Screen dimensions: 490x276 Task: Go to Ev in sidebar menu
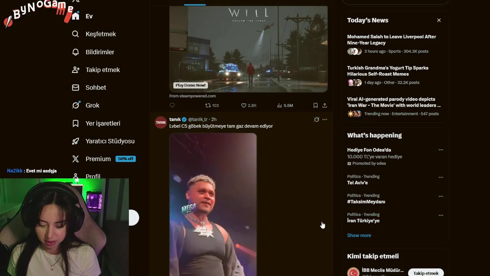[x=89, y=16]
